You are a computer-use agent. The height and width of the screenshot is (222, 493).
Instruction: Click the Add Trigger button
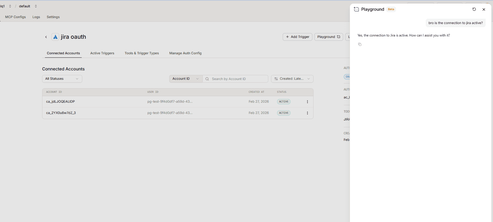click(x=297, y=37)
